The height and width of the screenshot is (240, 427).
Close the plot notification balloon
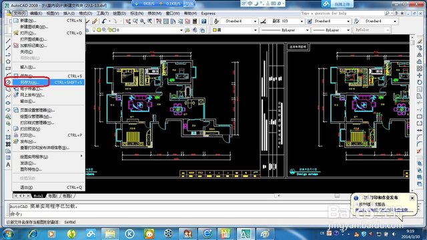pyautogui.click(x=412, y=198)
